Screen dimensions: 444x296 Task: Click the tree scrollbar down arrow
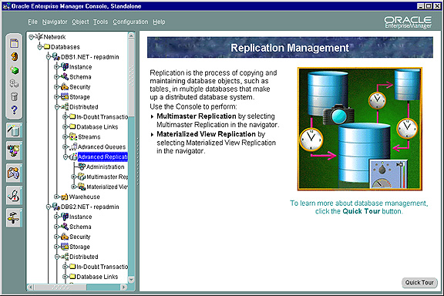click(131, 279)
